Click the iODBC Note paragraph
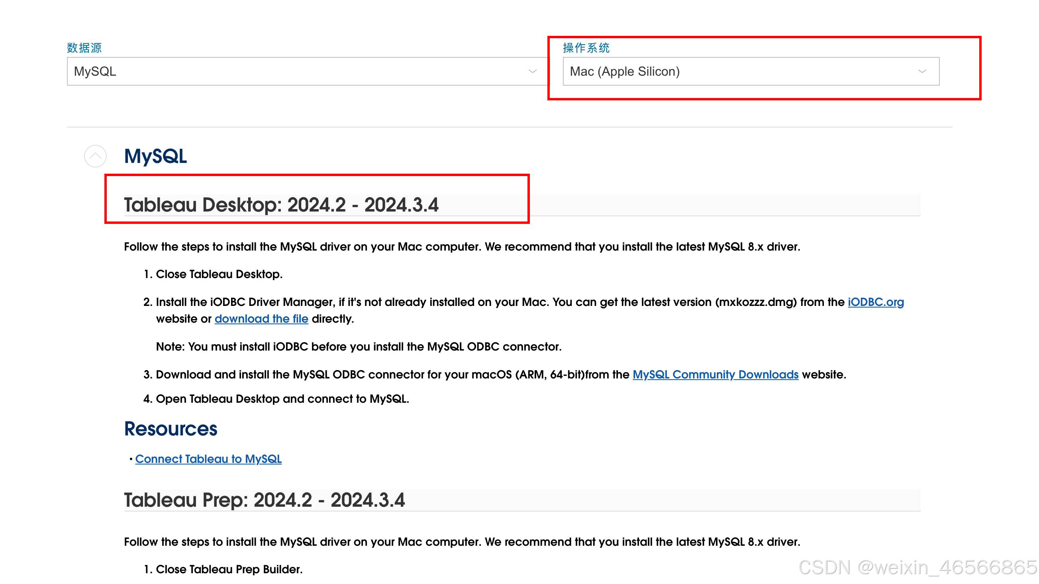This screenshot has height=584, width=1039. [359, 347]
